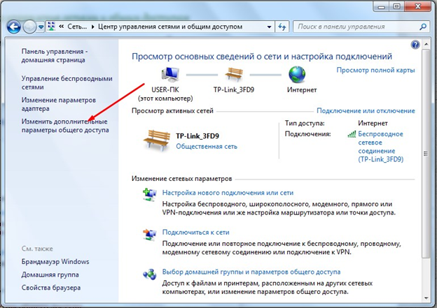Open 'Подключиться к сети' link

[x=195, y=232]
